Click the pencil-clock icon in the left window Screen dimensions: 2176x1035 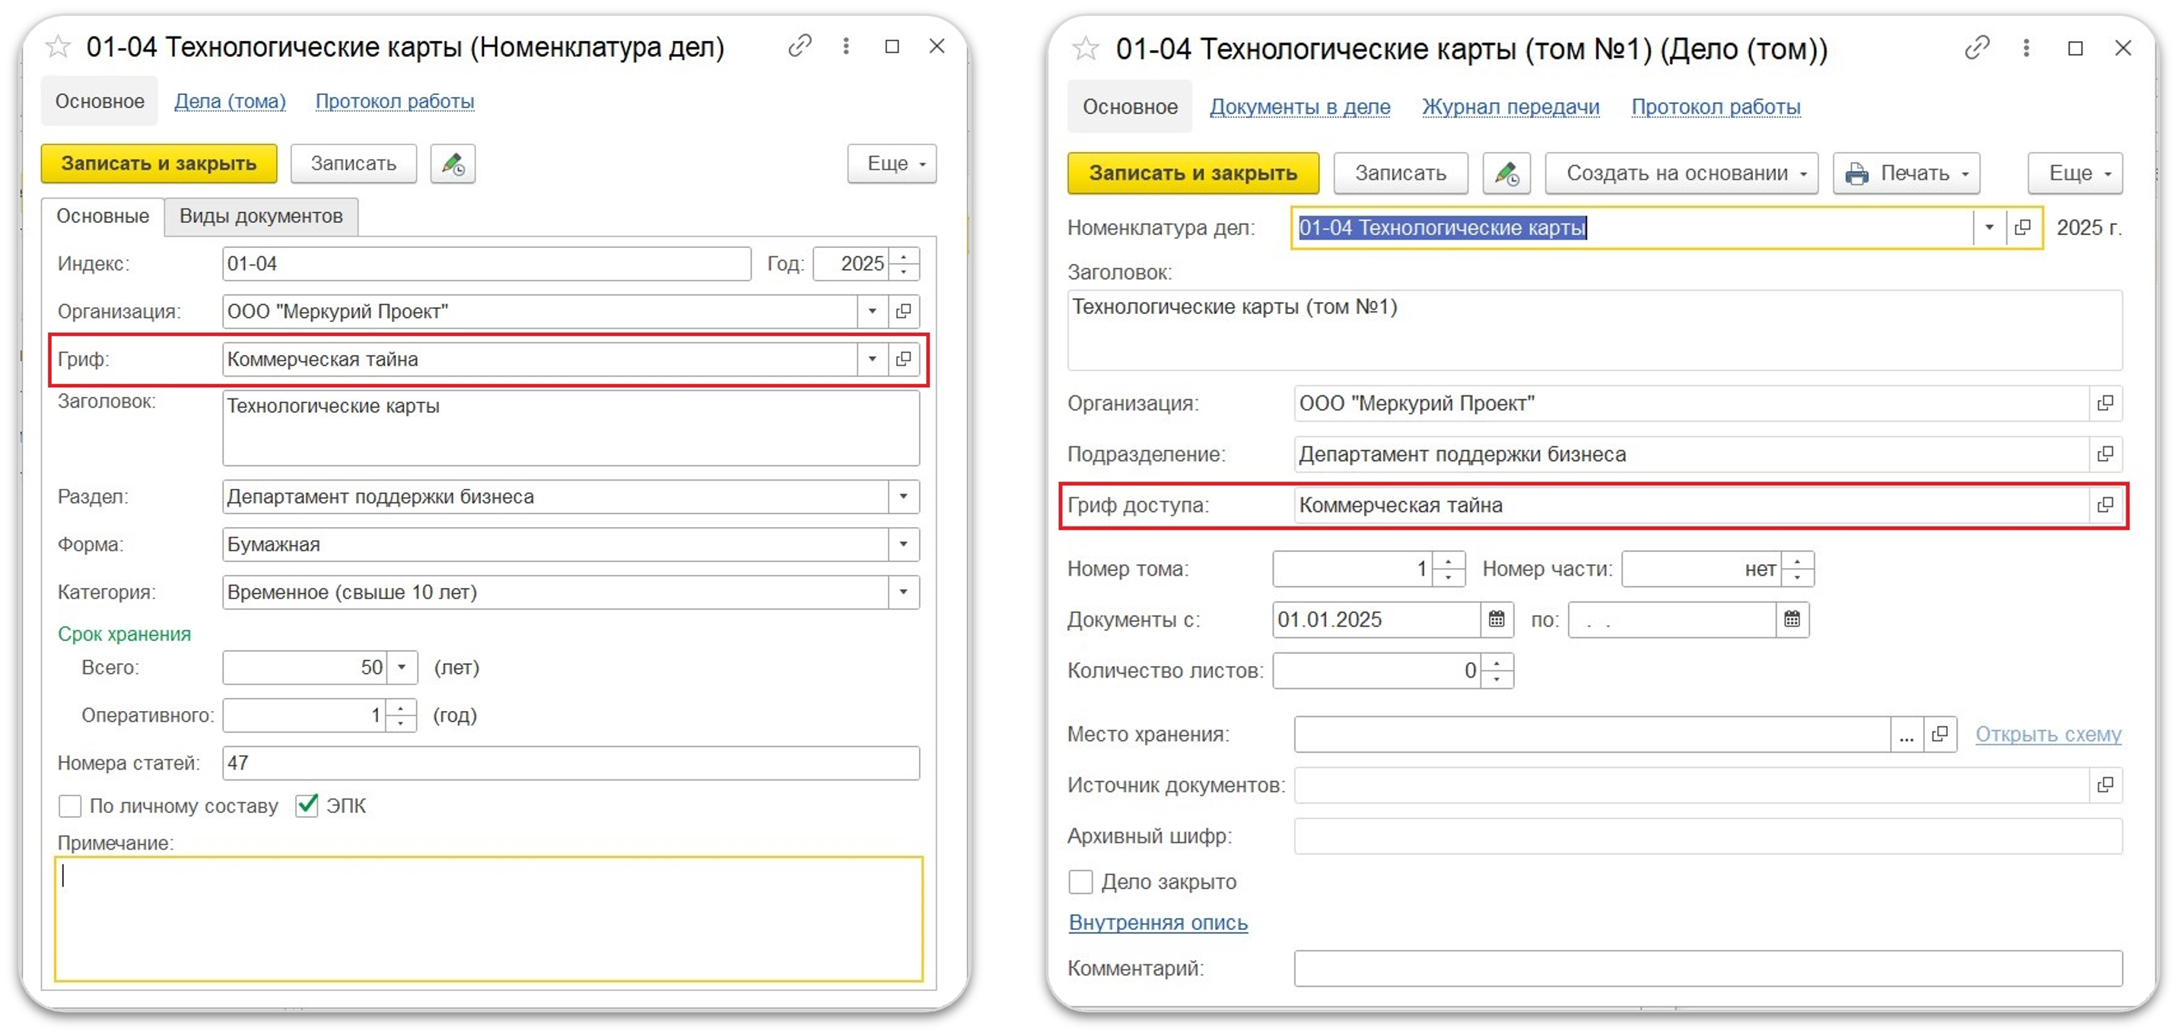[x=453, y=164]
